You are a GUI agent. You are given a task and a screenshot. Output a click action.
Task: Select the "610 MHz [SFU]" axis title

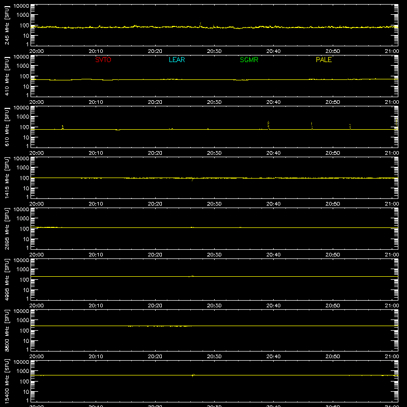tap(7, 127)
